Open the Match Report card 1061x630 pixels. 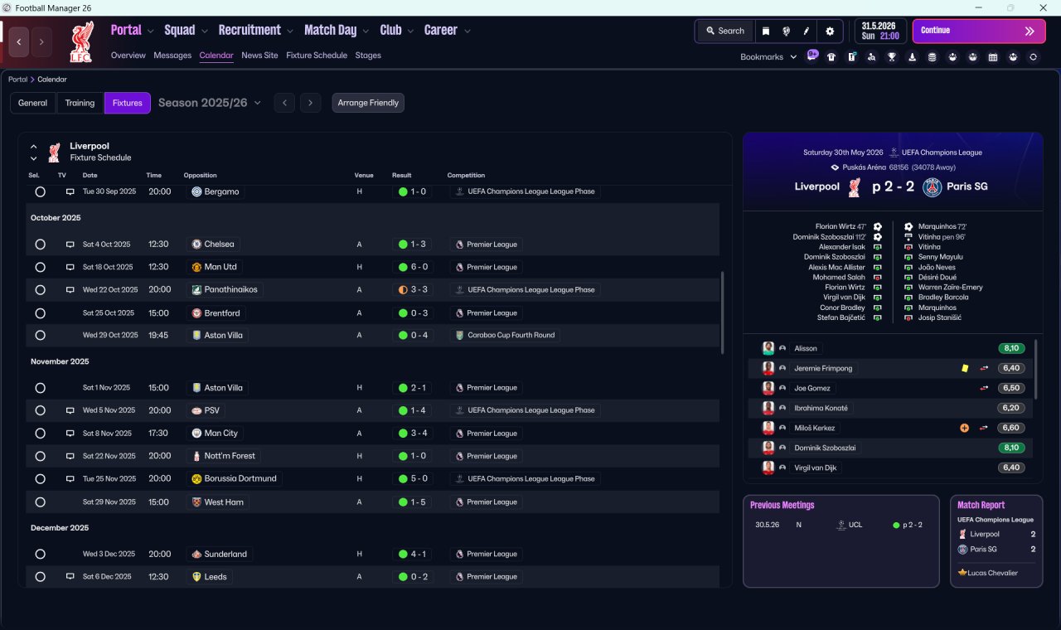point(996,541)
